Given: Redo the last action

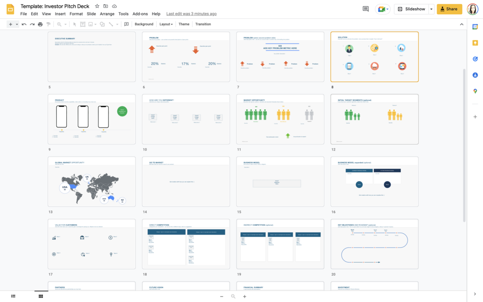Looking at the screenshot, I should point(32,24).
